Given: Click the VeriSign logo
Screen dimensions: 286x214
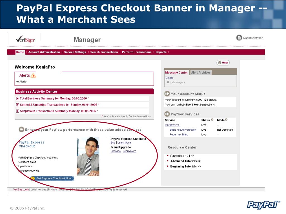Looking at the screenshot, I should click(25, 39).
